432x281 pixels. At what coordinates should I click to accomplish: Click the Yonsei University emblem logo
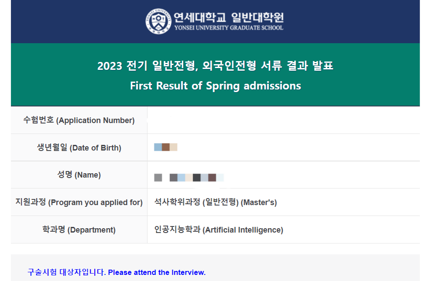[x=157, y=21]
